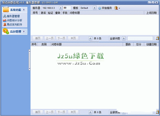Viewport: 160px width, 116px height.
Task: Click upper pager 上一页 button
Action: click(x=50, y=38)
